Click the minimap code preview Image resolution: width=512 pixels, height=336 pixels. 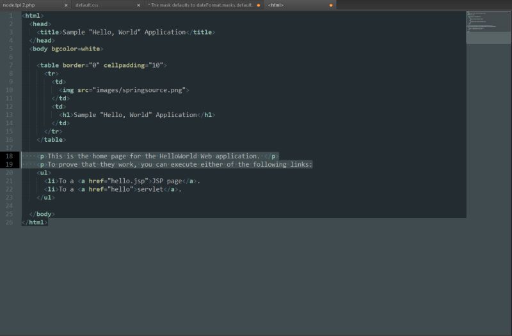[x=488, y=27]
